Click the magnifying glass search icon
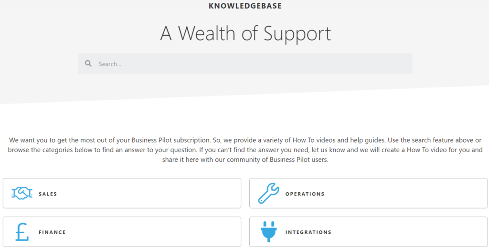 pos(88,63)
